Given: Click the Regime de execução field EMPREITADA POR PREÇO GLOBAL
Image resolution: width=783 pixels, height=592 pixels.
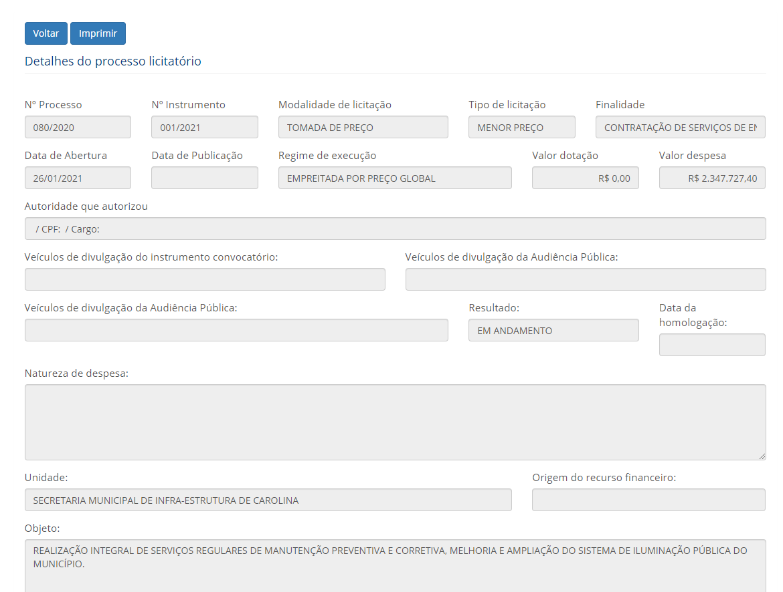Looking at the screenshot, I should tap(395, 178).
